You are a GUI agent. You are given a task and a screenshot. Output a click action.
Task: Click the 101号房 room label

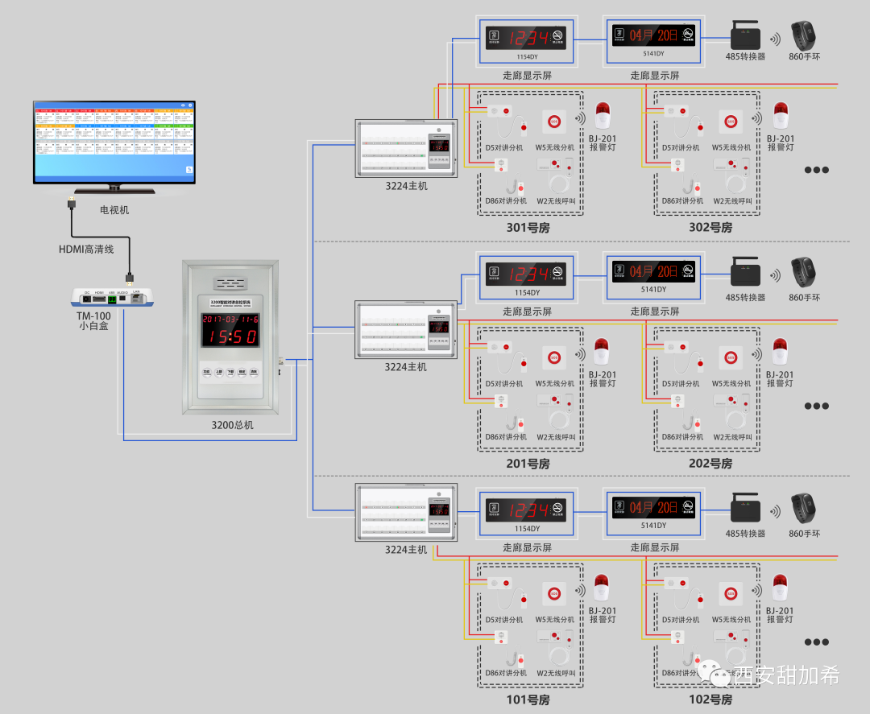(x=528, y=700)
